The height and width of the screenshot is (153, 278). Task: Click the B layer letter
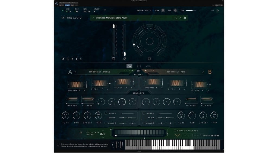point(210,72)
